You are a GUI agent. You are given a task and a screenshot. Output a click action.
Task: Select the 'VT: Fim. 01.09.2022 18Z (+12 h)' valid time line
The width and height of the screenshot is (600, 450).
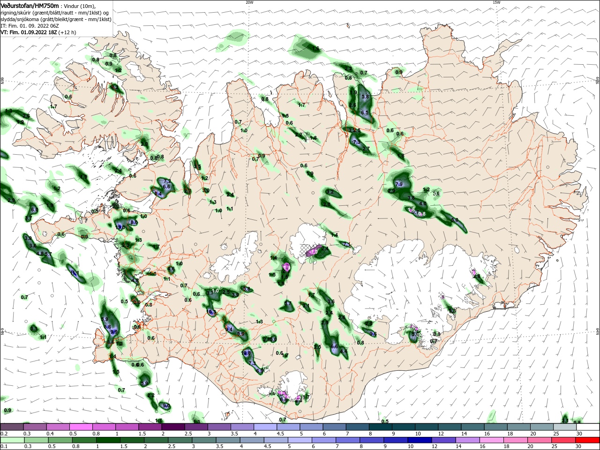click(38, 33)
